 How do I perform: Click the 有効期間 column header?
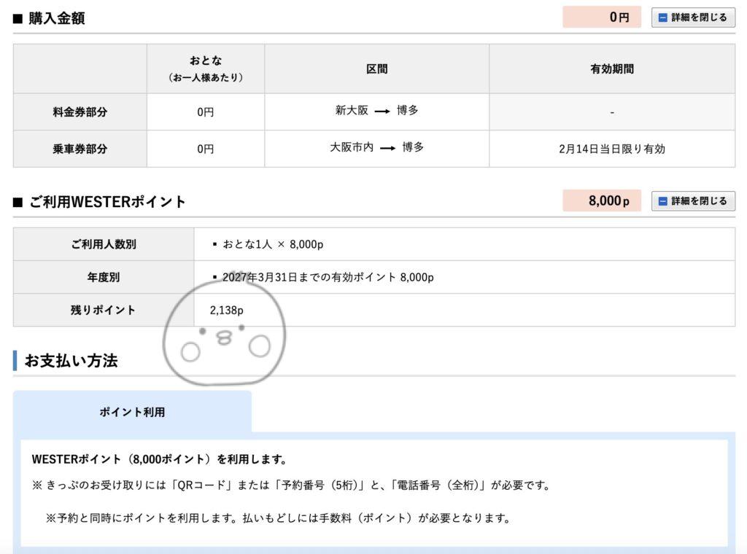click(x=611, y=69)
